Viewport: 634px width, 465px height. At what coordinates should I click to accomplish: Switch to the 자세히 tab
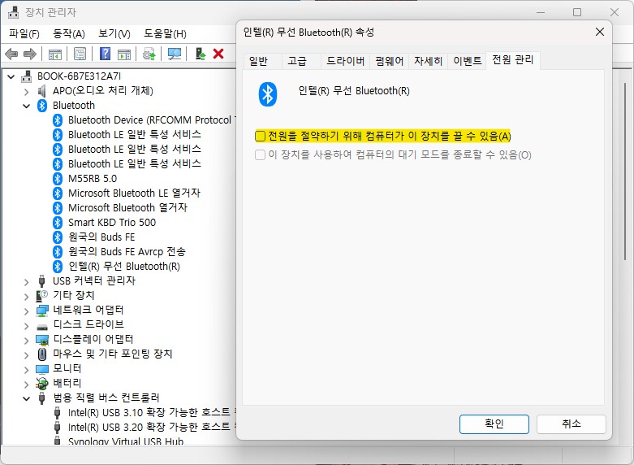pyautogui.click(x=428, y=61)
